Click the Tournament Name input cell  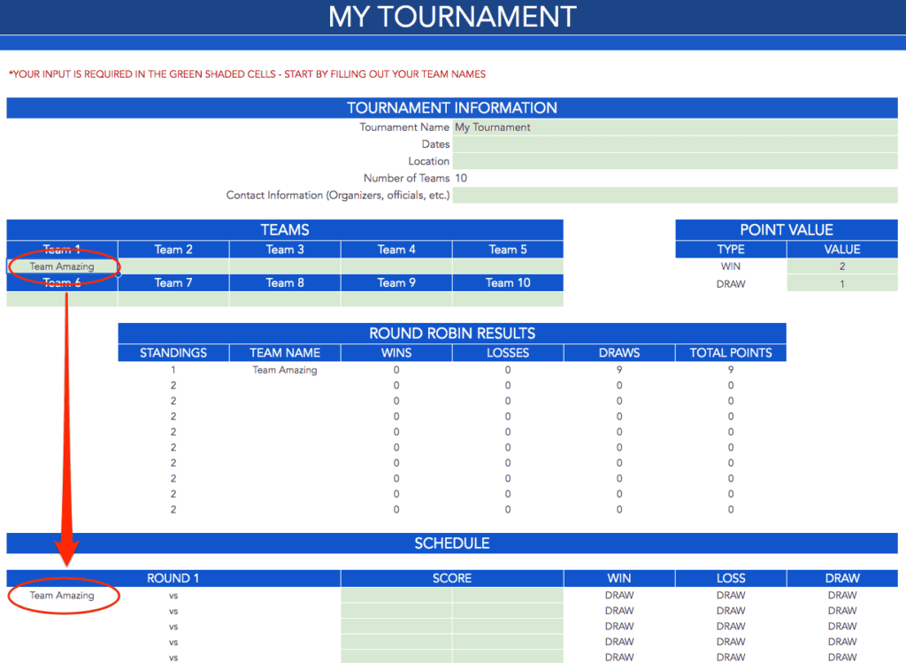(672, 127)
